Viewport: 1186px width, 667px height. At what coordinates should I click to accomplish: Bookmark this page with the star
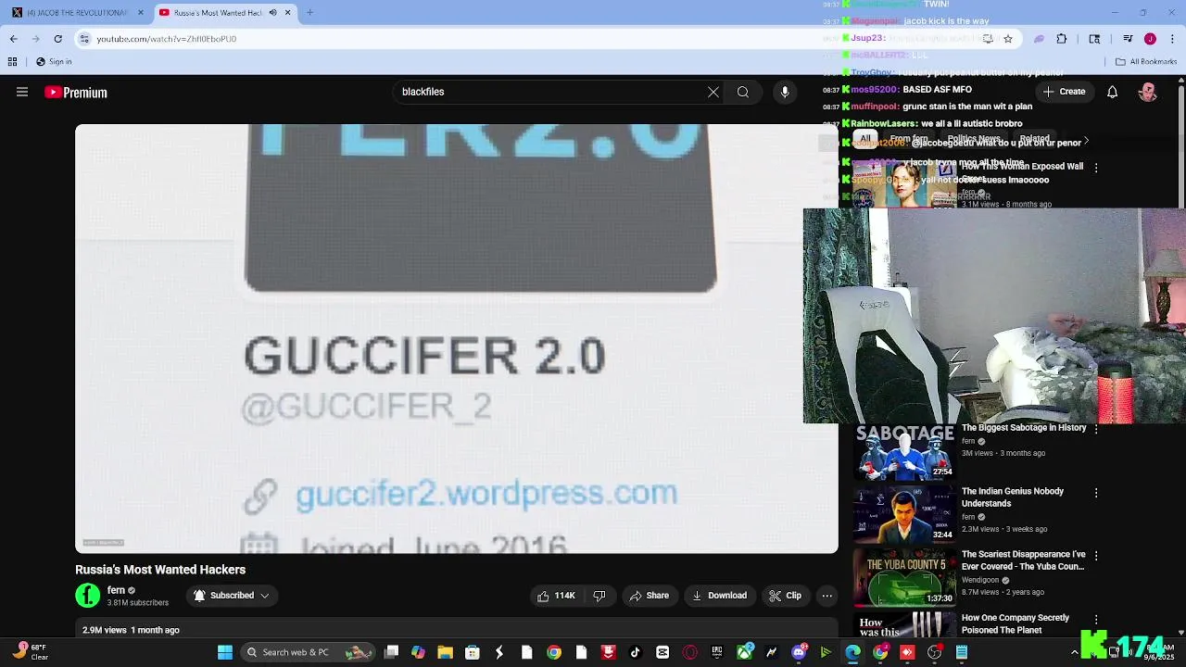pyautogui.click(x=1008, y=39)
